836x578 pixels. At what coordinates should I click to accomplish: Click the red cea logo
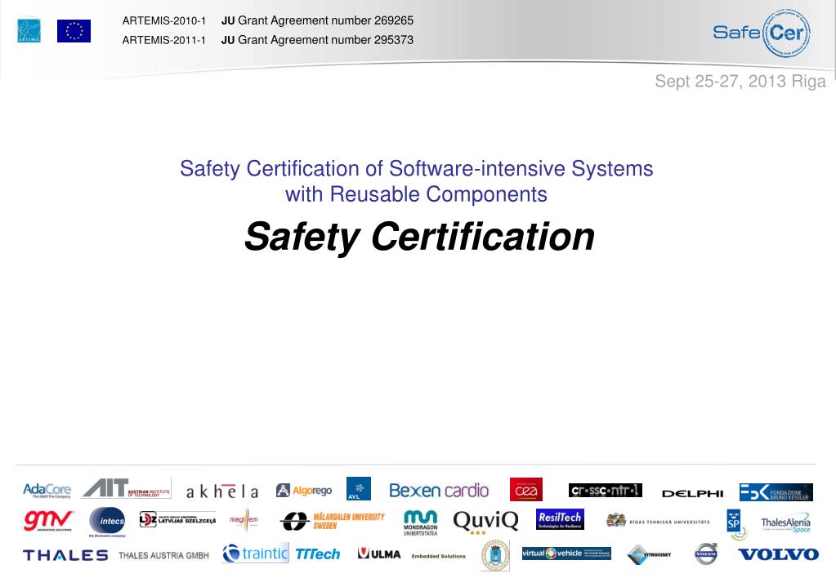pos(525,490)
